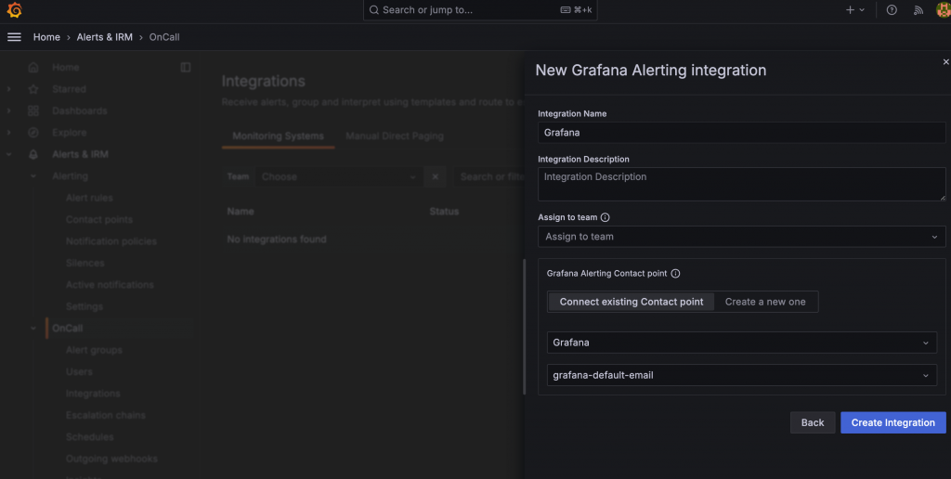Choose Create a new one option
This screenshot has width=951, height=479.
(765, 302)
